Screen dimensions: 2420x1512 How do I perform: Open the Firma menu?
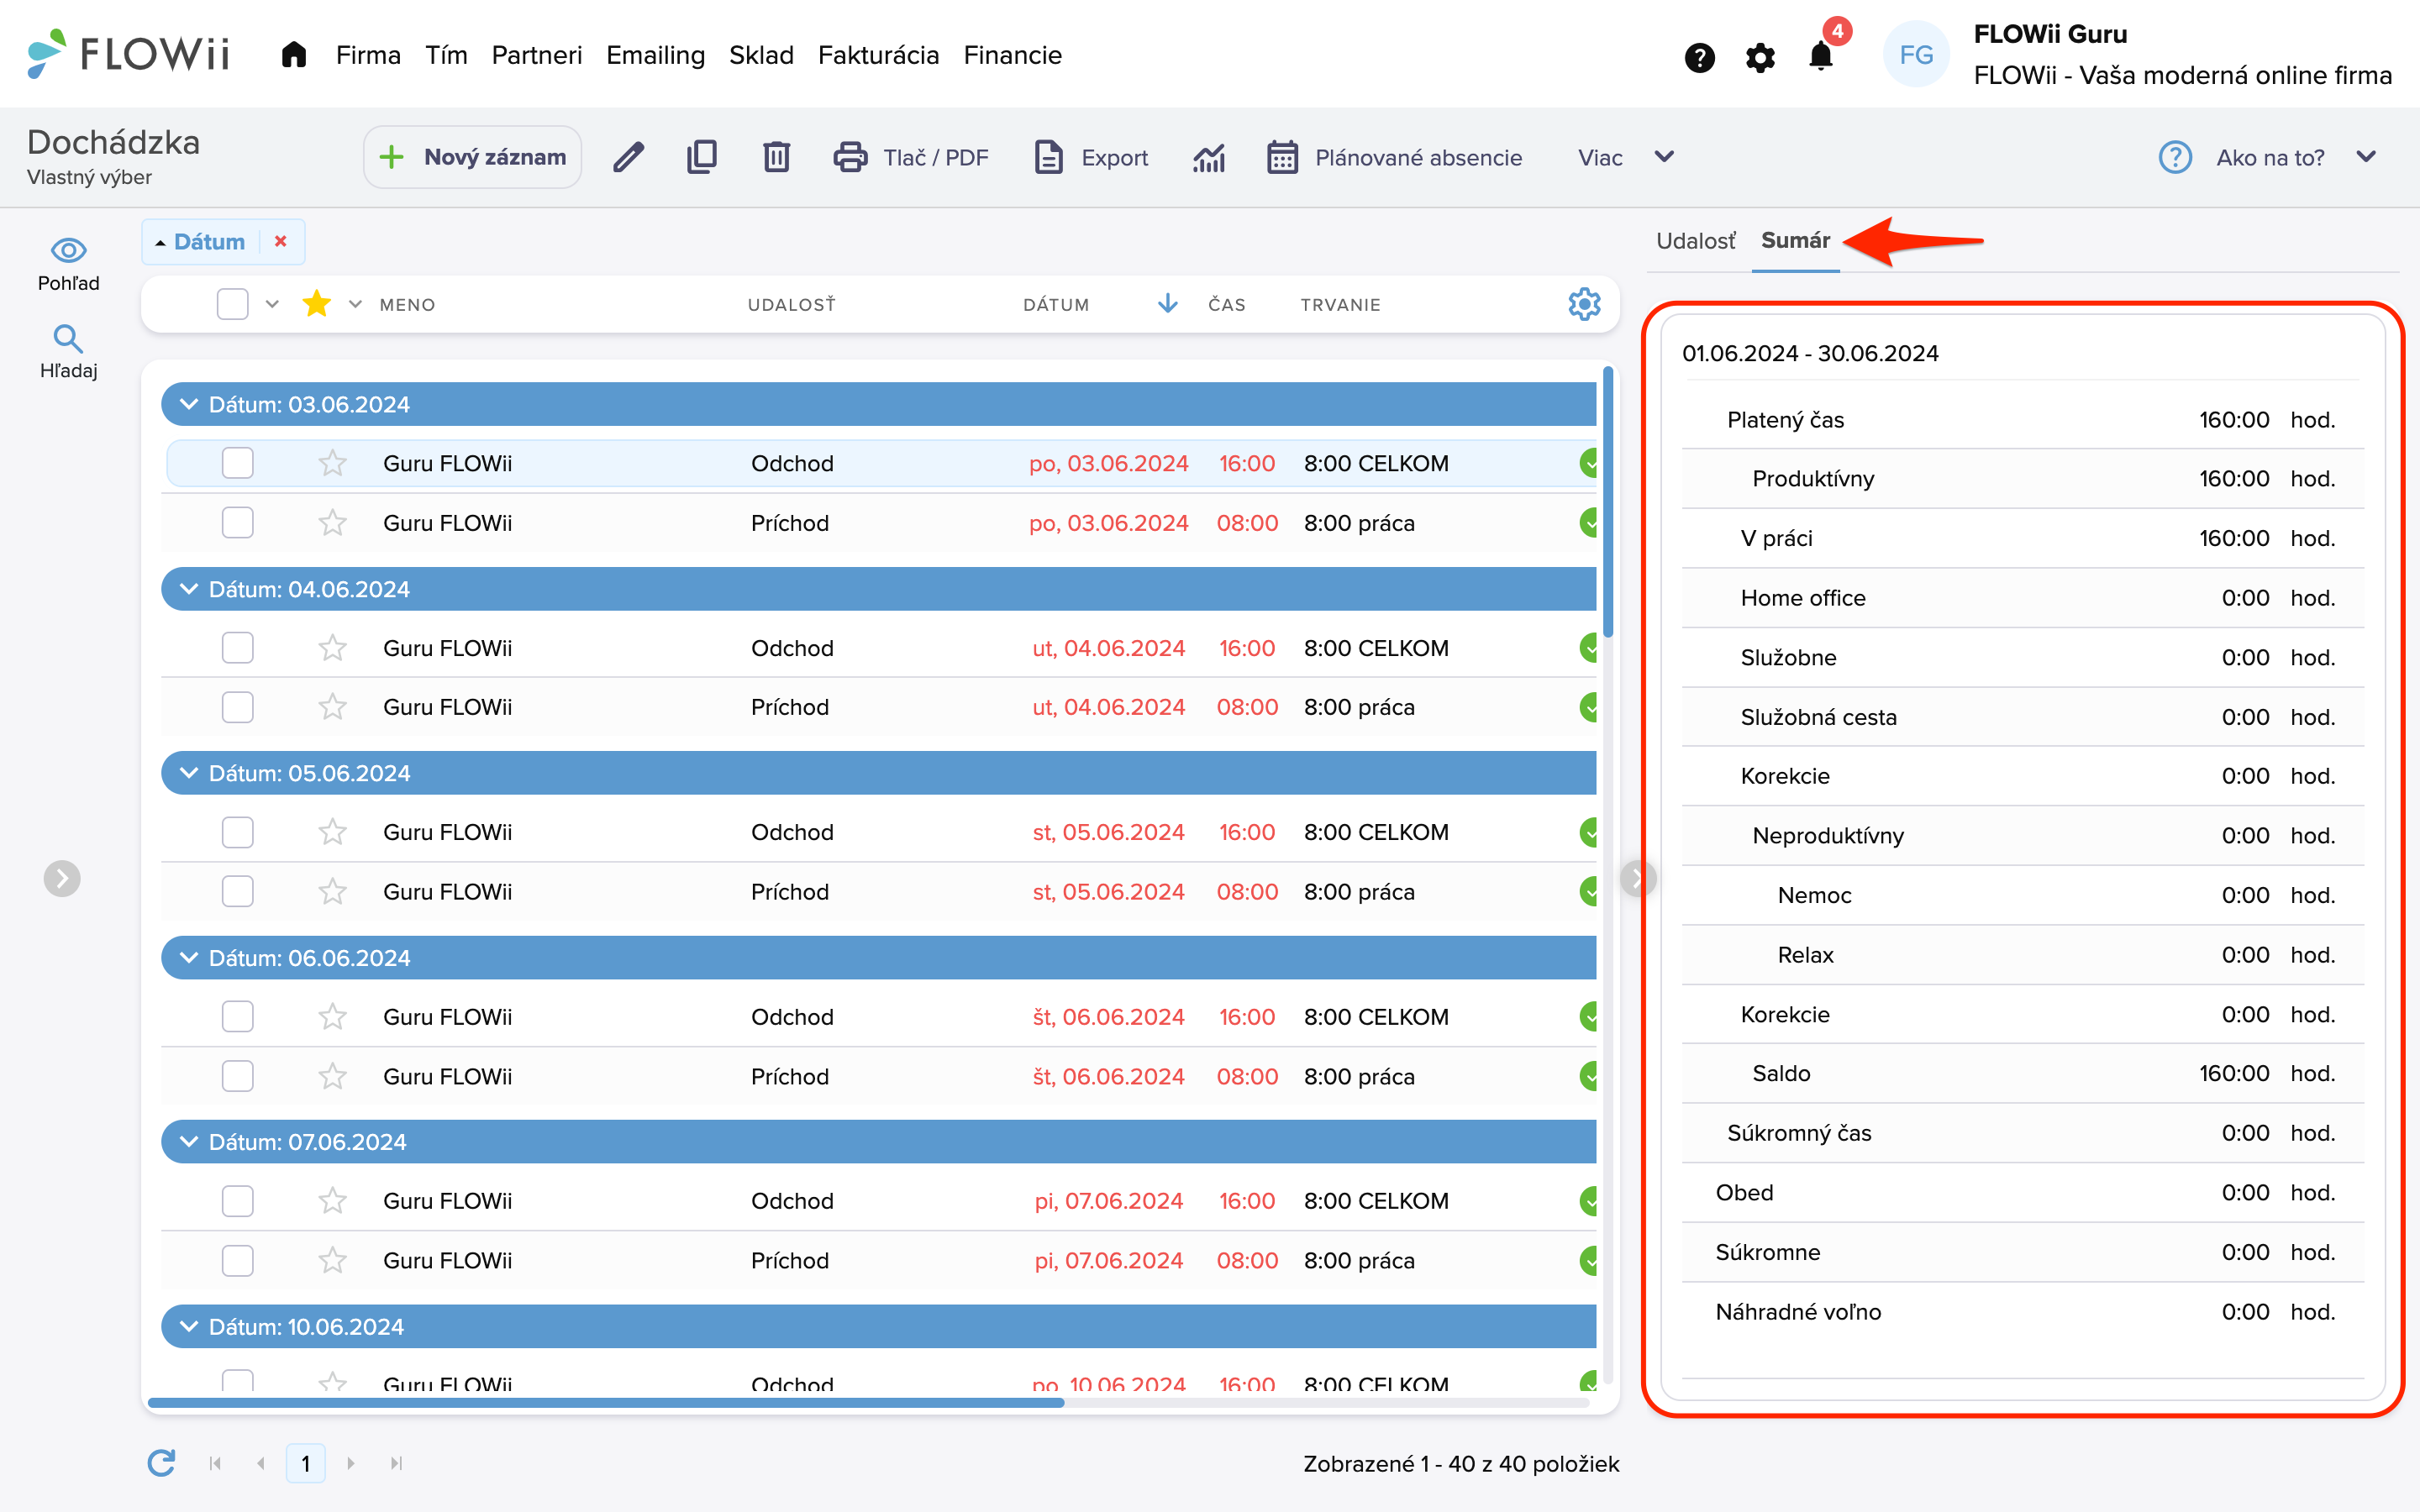(368, 55)
